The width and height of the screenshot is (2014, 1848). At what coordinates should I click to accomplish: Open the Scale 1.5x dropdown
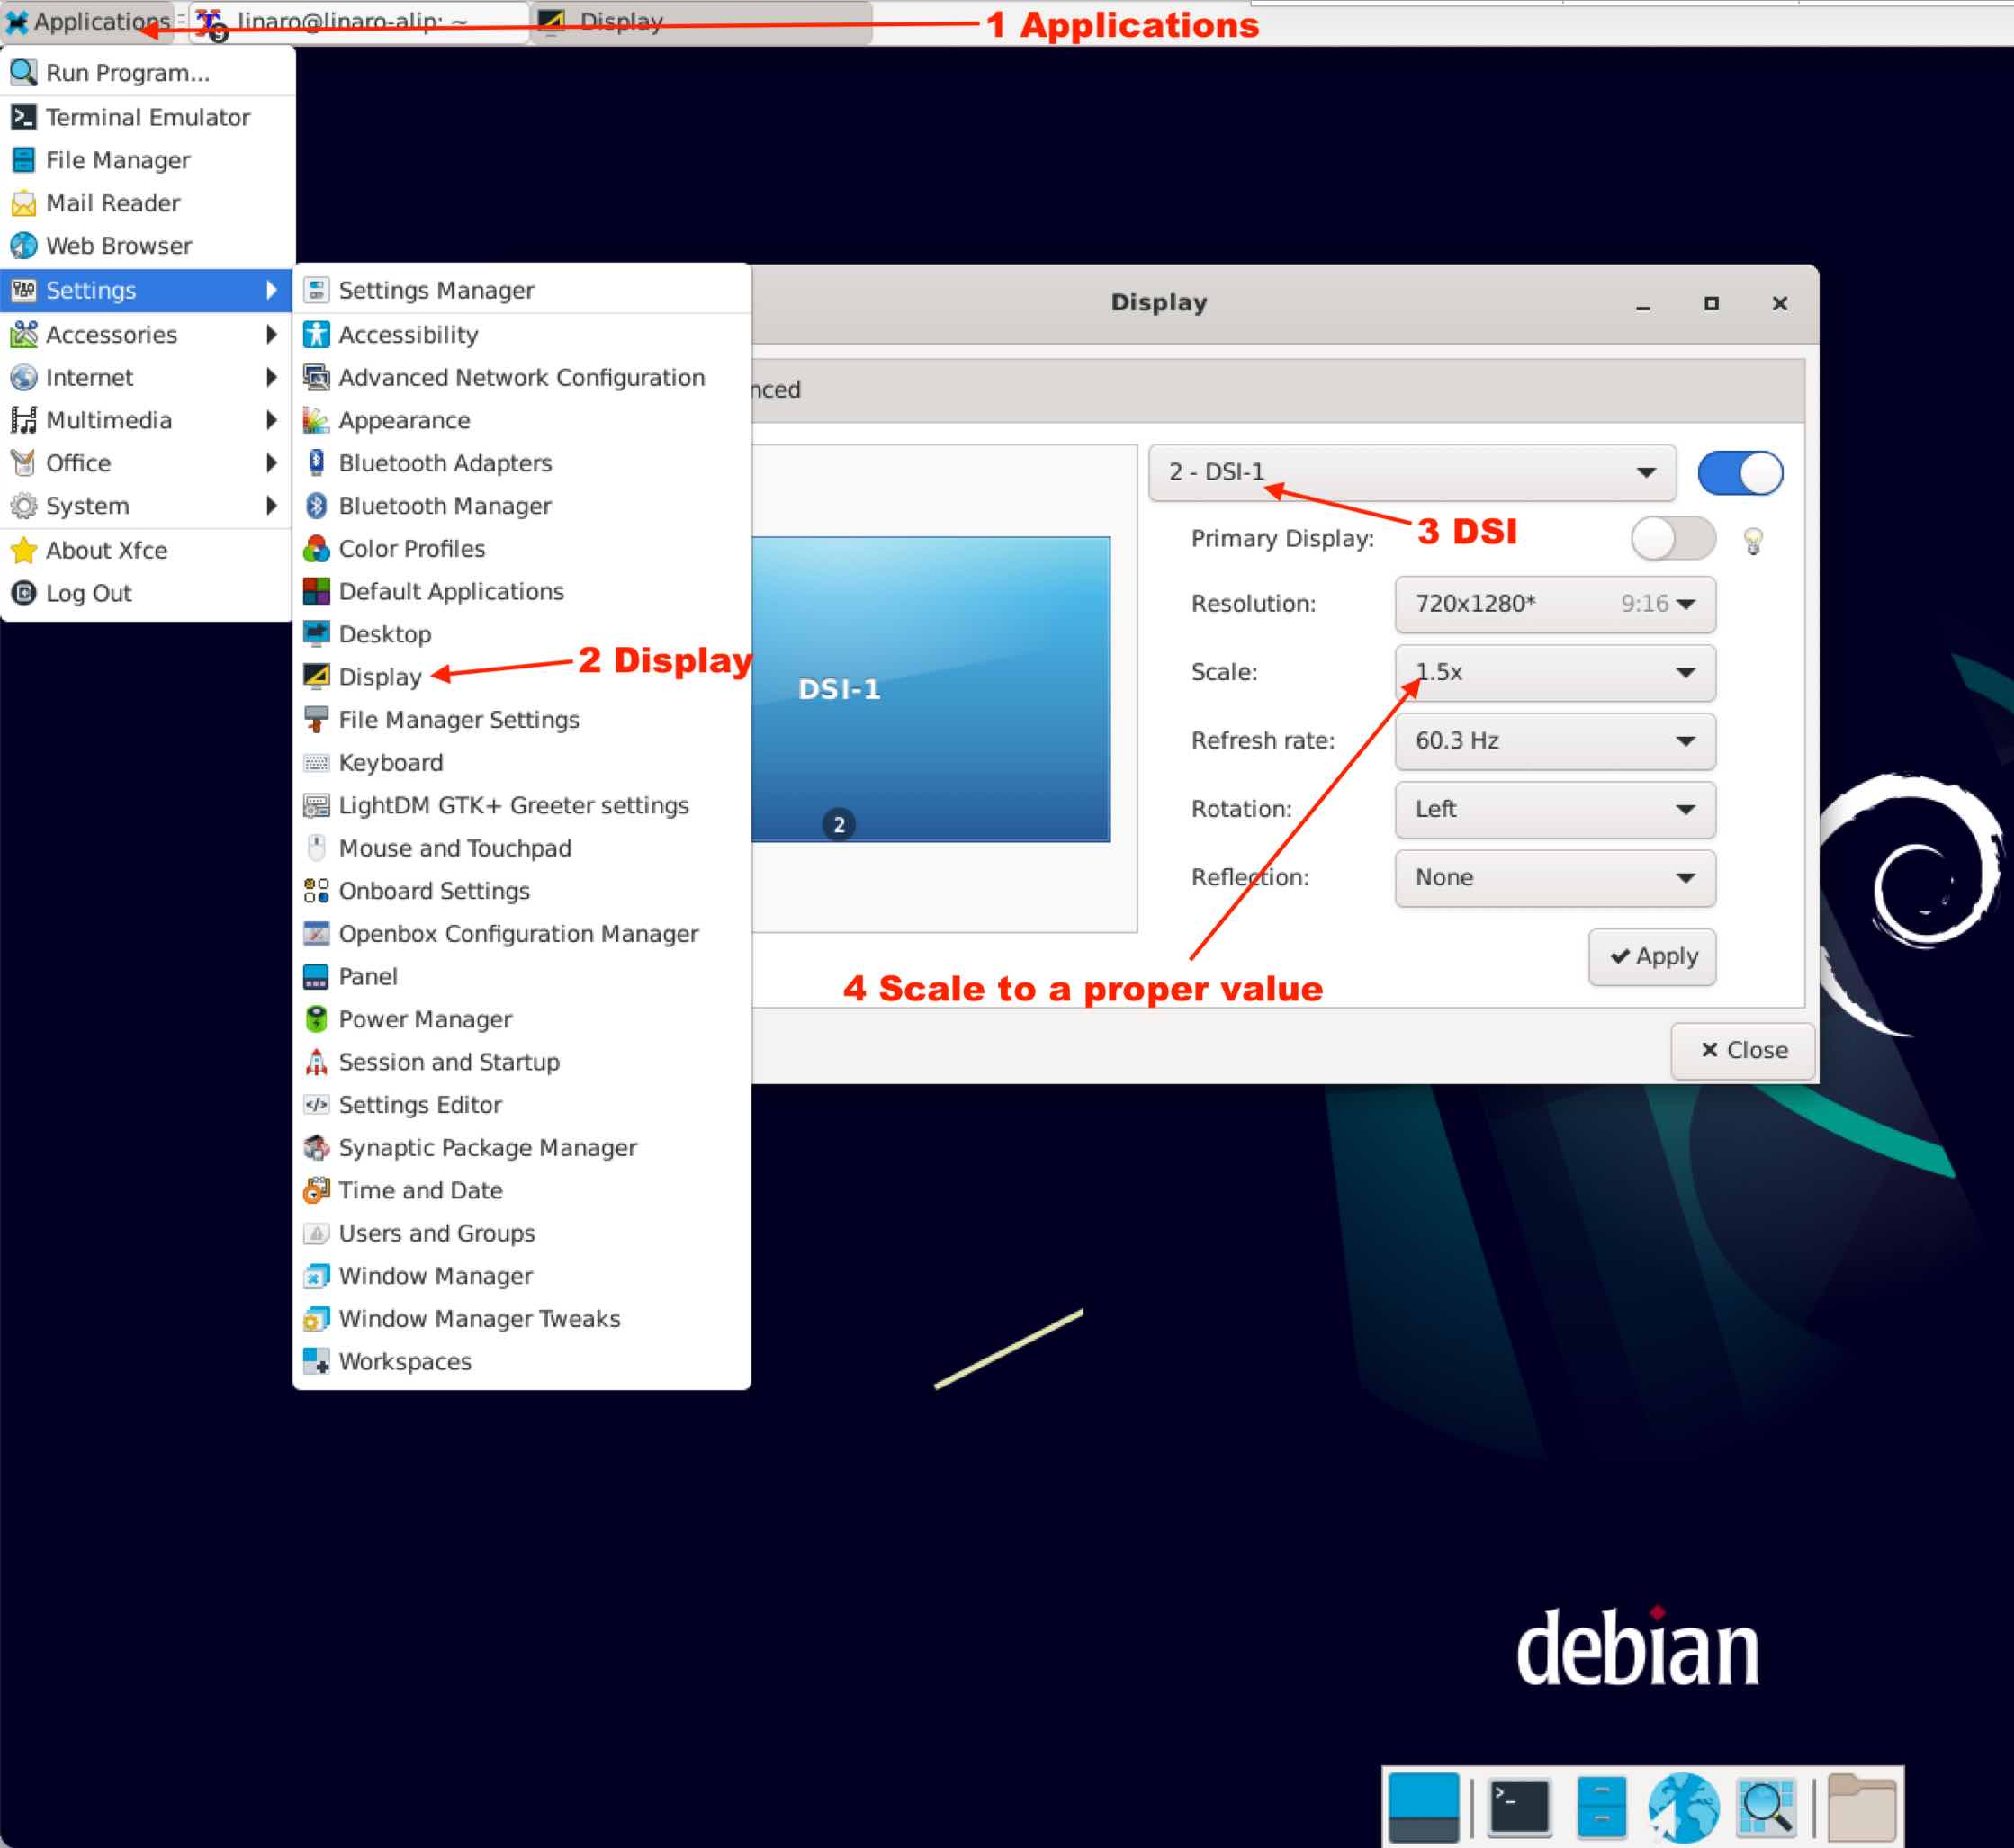tap(1555, 672)
